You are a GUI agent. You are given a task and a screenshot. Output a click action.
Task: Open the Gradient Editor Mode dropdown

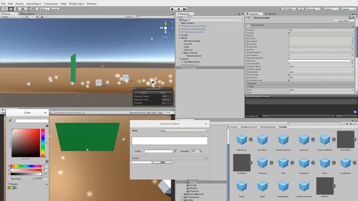(183, 131)
